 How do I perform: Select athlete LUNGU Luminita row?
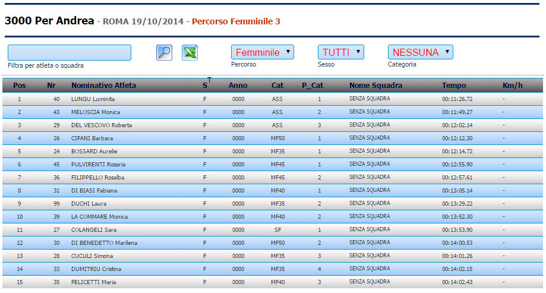(x=93, y=99)
